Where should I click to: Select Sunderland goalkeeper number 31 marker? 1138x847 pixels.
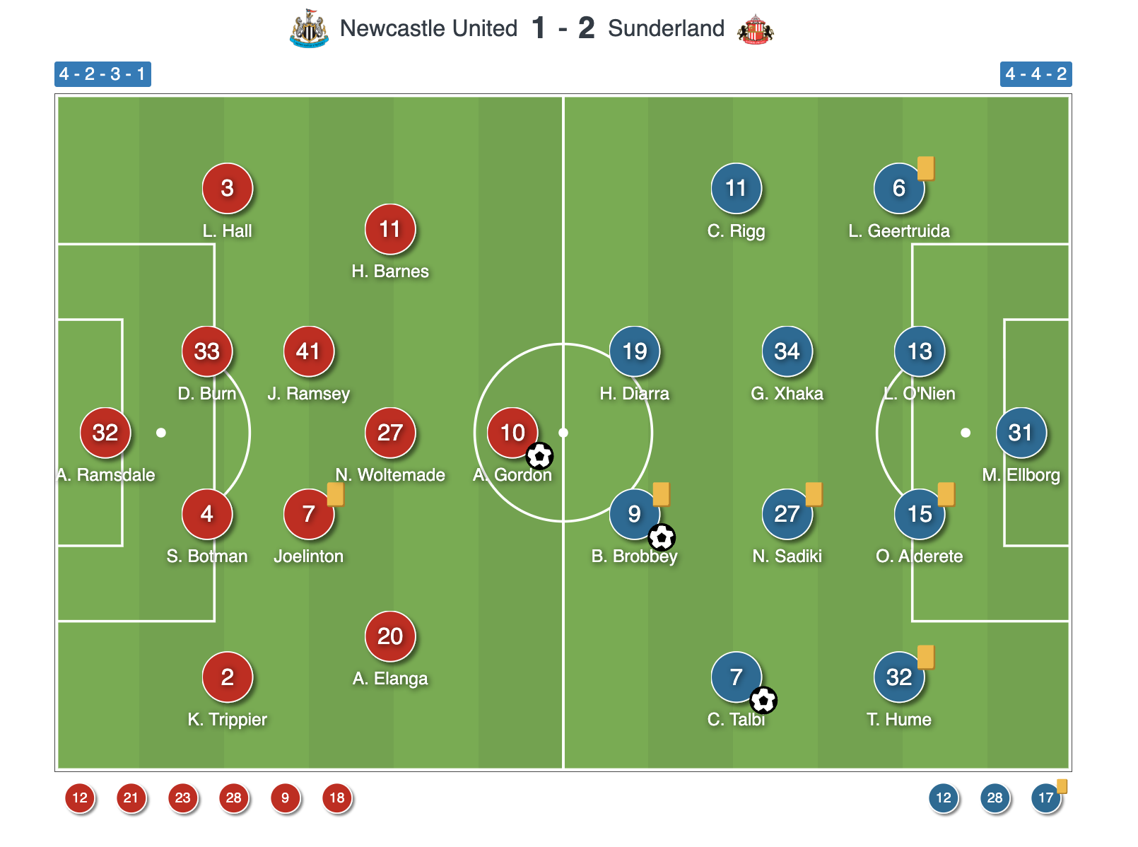coord(1021,433)
